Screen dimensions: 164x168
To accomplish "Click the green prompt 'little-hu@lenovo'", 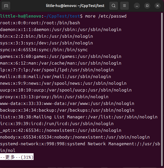I will click(x=21, y=16).
